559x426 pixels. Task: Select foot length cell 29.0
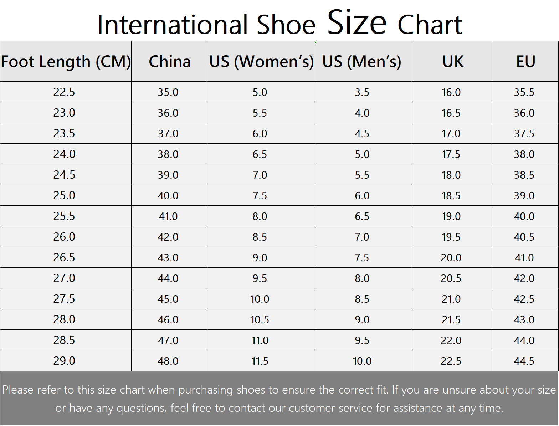pyautogui.click(x=66, y=361)
